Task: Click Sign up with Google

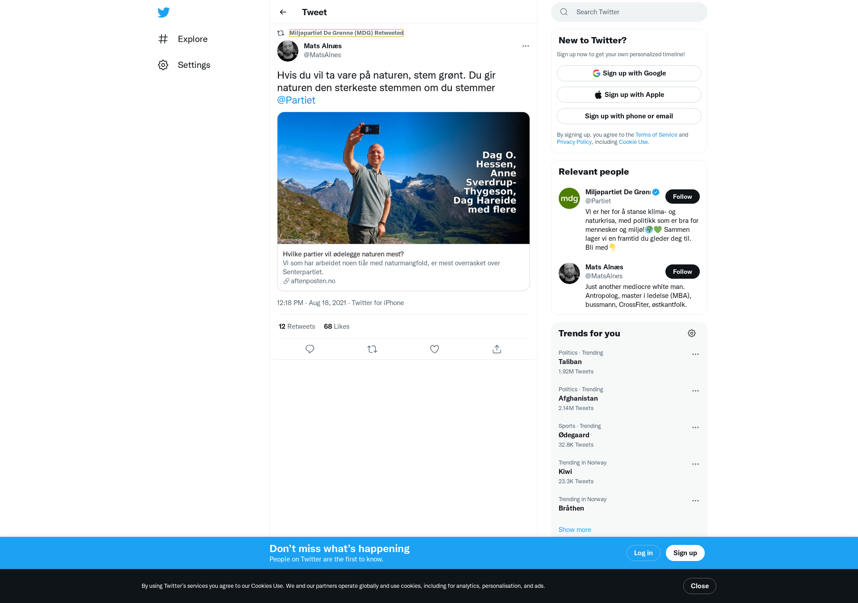Action: pos(629,73)
